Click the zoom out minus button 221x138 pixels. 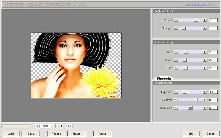click(53, 126)
